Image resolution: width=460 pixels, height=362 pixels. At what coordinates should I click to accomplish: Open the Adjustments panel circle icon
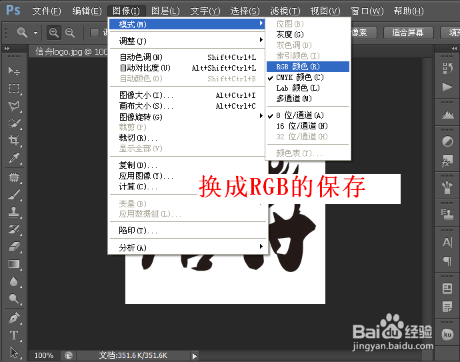[x=447, y=141]
